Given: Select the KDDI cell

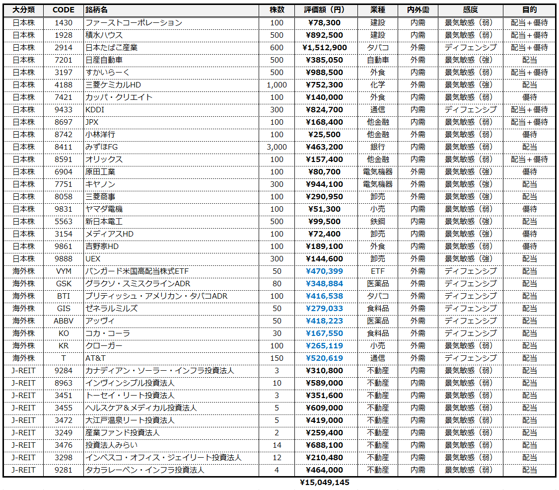Looking at the screenshot, I should (x=171, y=110).
